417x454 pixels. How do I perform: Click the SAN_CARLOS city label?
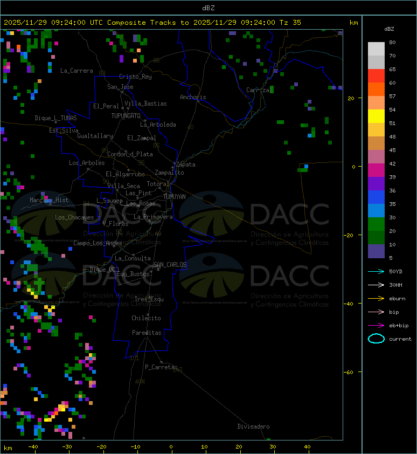[x=170, y=265]
